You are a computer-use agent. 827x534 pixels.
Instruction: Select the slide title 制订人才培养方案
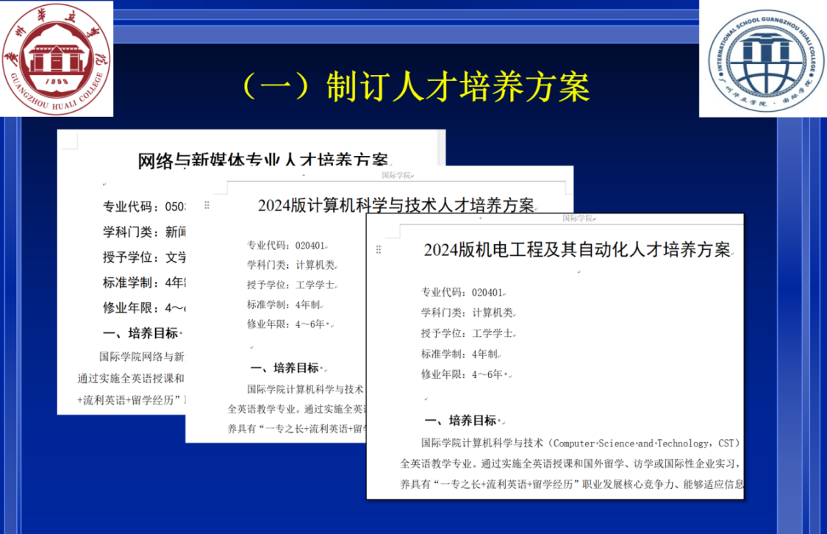pyautogui.click(x=415, y=87)
